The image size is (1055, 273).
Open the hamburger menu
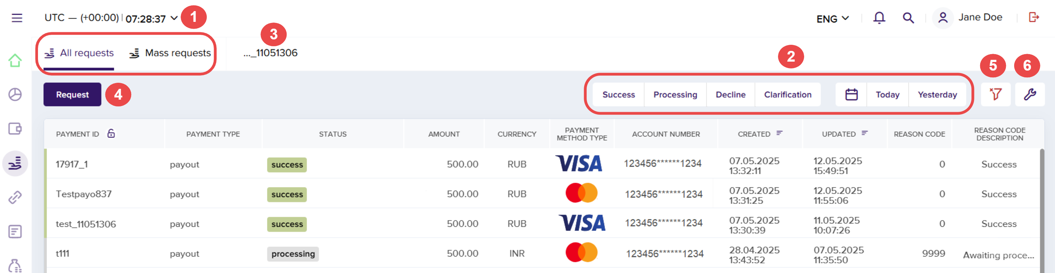coord(17,18)
